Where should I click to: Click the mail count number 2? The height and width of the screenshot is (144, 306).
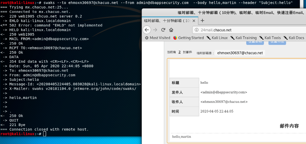pyautogui.click(x=179, y=52)
